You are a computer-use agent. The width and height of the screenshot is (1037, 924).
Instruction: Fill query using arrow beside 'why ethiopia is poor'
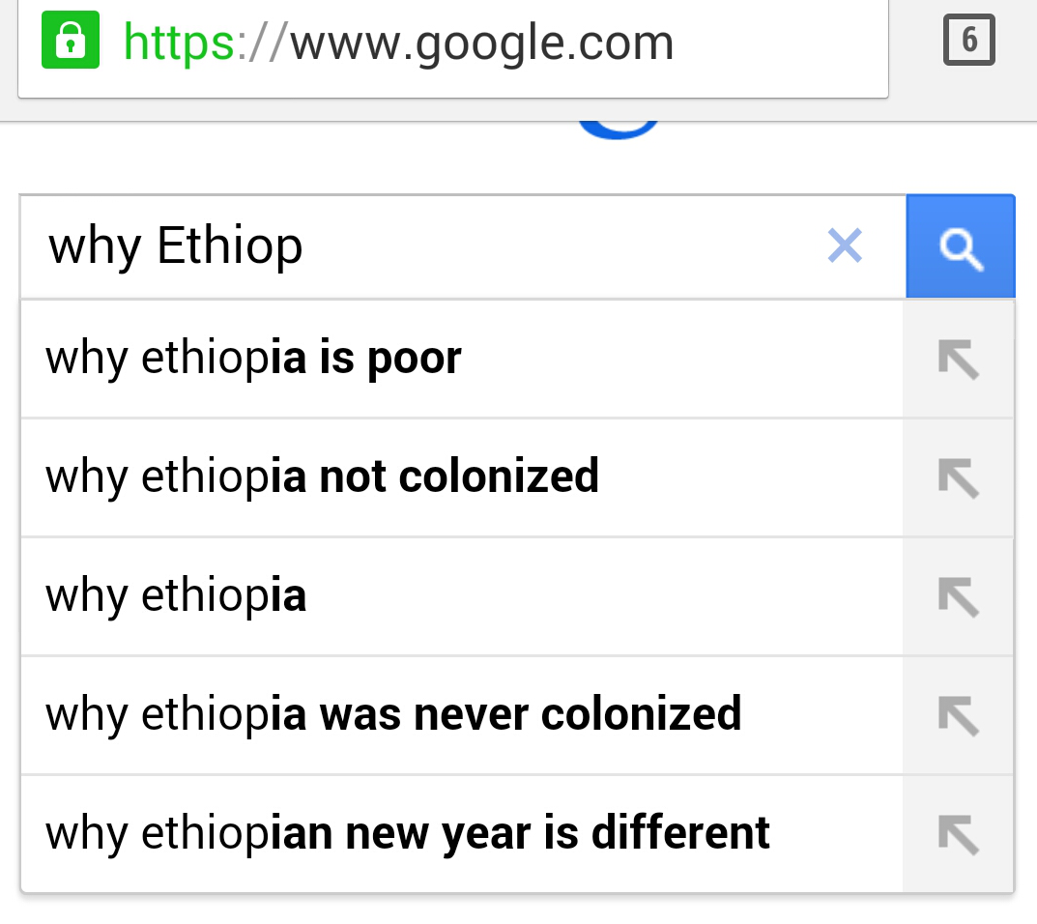click(x=959, y=360)
